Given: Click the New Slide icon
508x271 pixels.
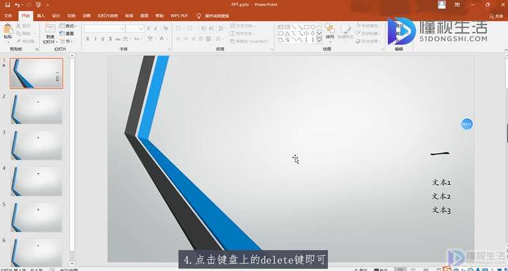Looking at the screenshot, I should (x=50, y=29).
